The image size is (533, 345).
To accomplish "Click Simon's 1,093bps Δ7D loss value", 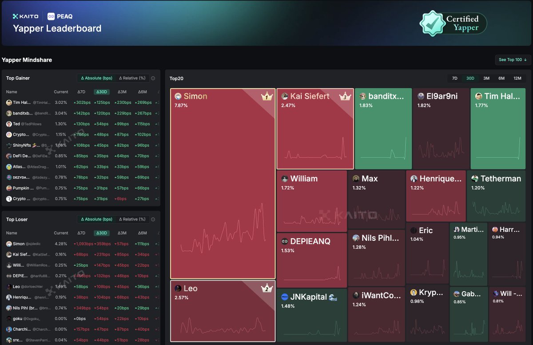I will point(83,244).
